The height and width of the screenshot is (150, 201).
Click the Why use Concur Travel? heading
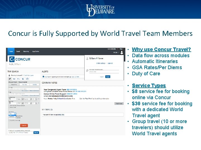coord(162,49)
